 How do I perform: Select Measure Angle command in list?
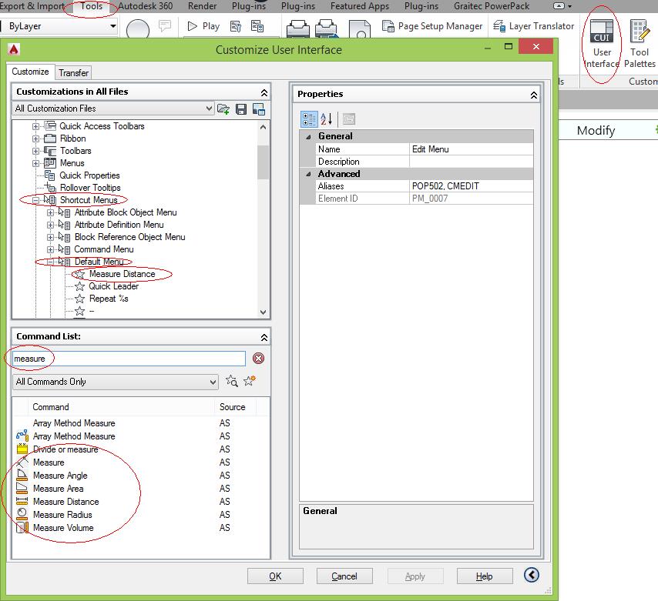point(60,476)
